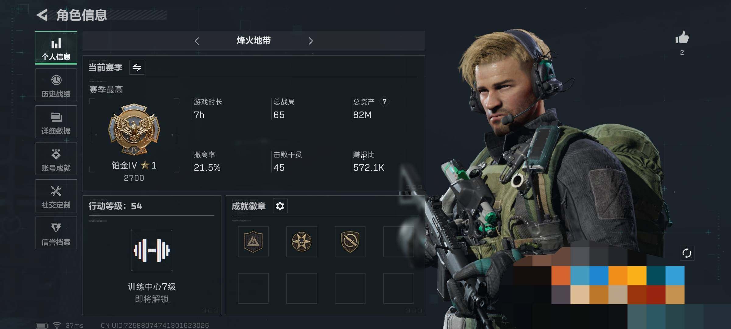The image size is (731, 329).
Task: Rotate character with the refresh icon
Action: pyautogui.click(x=687, y=253)
